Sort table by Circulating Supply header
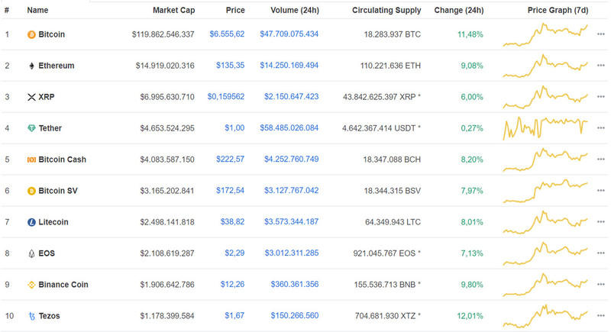Image resolution: width=611 pixels, height=332 pixels. coord(386,10)
